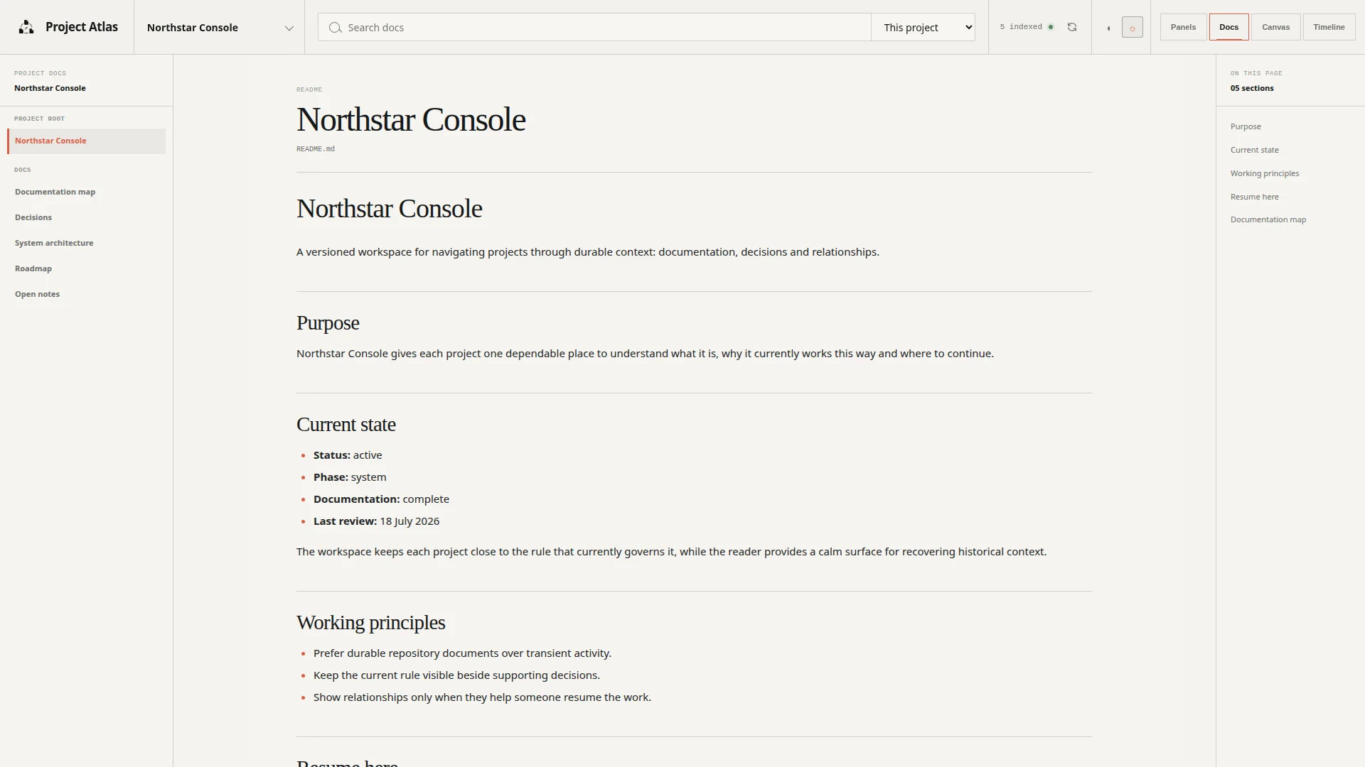Viewport: 1365px width, 767px height.
Task: Select the dark theme moon icon
Action: [x=1109, y=28]
